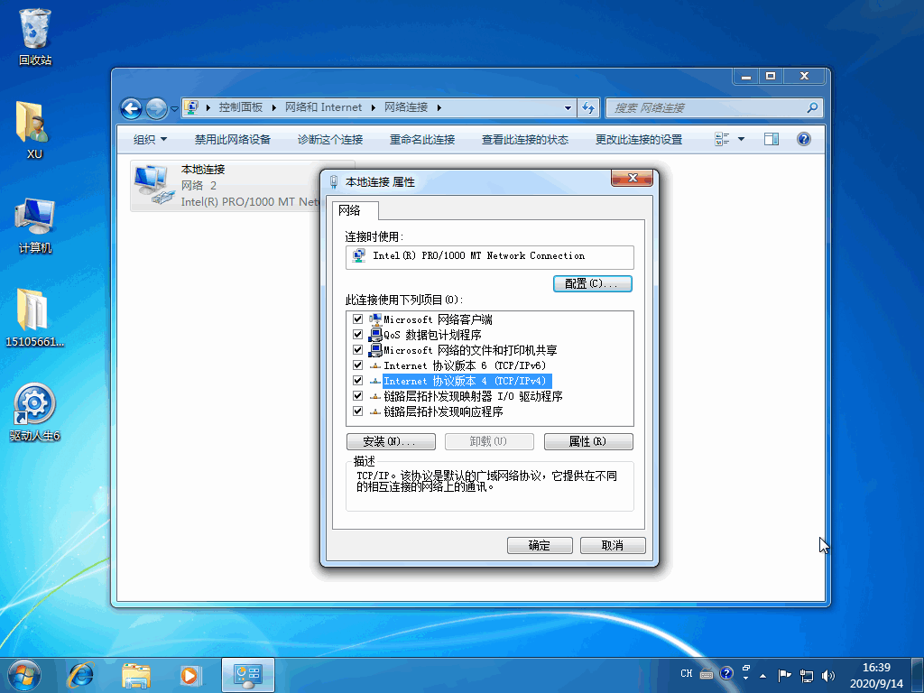This screenshot has width=924, height=693.
Task: Toggle the preview pane icon
Action: pyautogui.click(x=771, y=139)
